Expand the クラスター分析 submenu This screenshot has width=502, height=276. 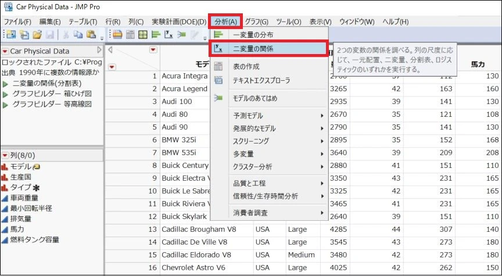click(278, 167)
